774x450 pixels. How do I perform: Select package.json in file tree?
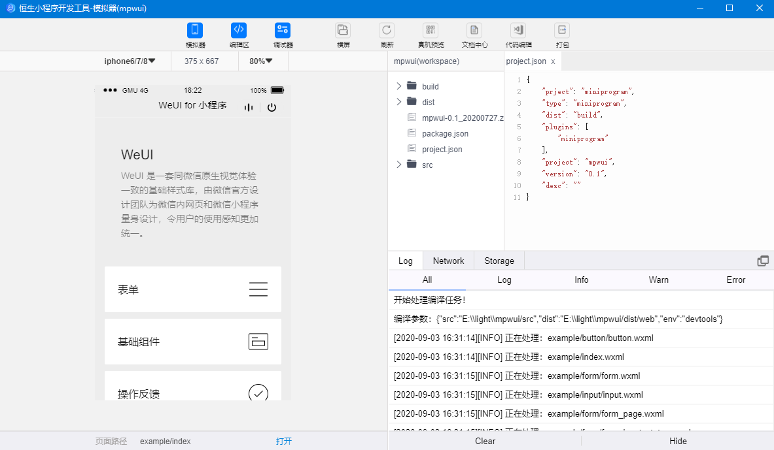(x=446, y=134)
